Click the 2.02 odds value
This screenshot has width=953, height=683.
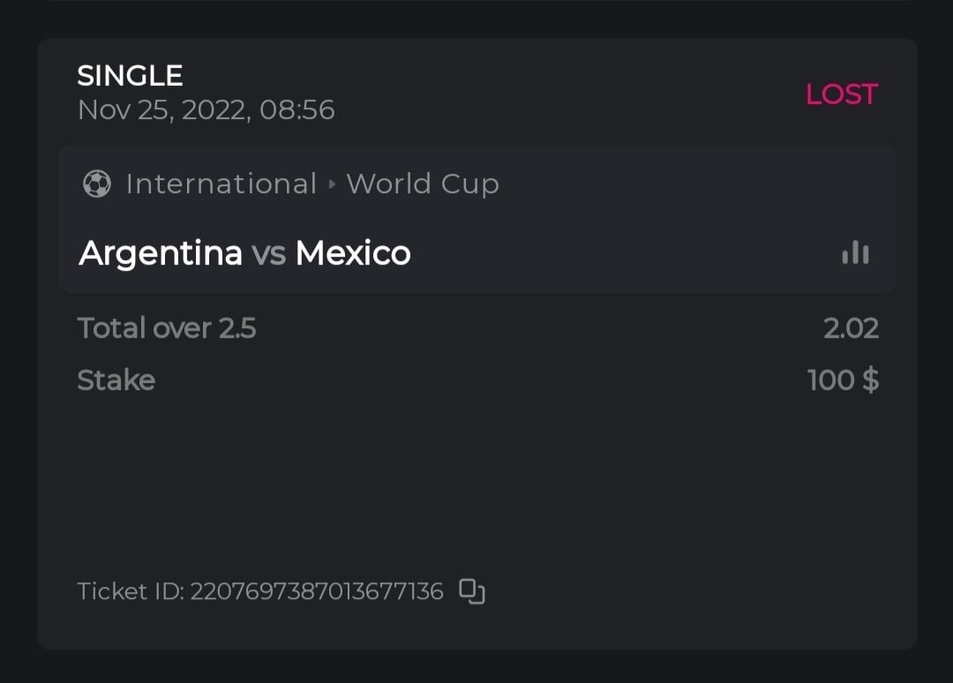click(x=851, y=328)
